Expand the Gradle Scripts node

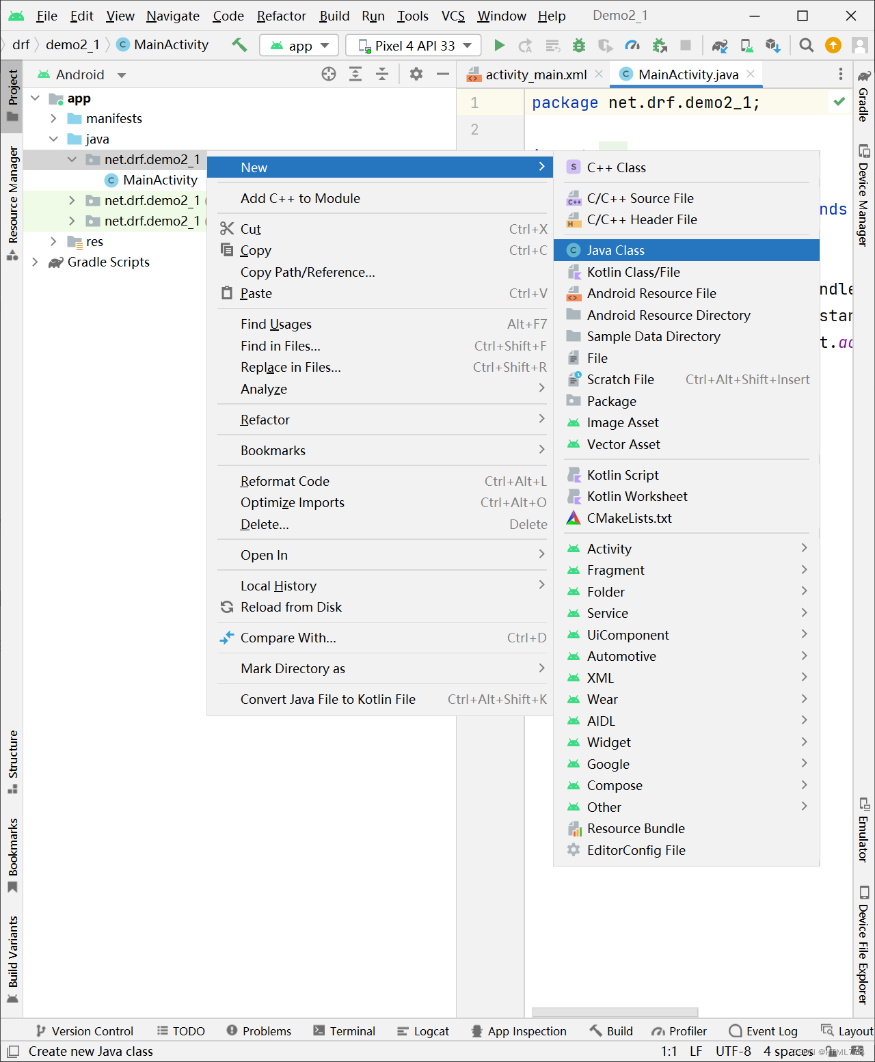pyautogui.click(x=35, y=262)
